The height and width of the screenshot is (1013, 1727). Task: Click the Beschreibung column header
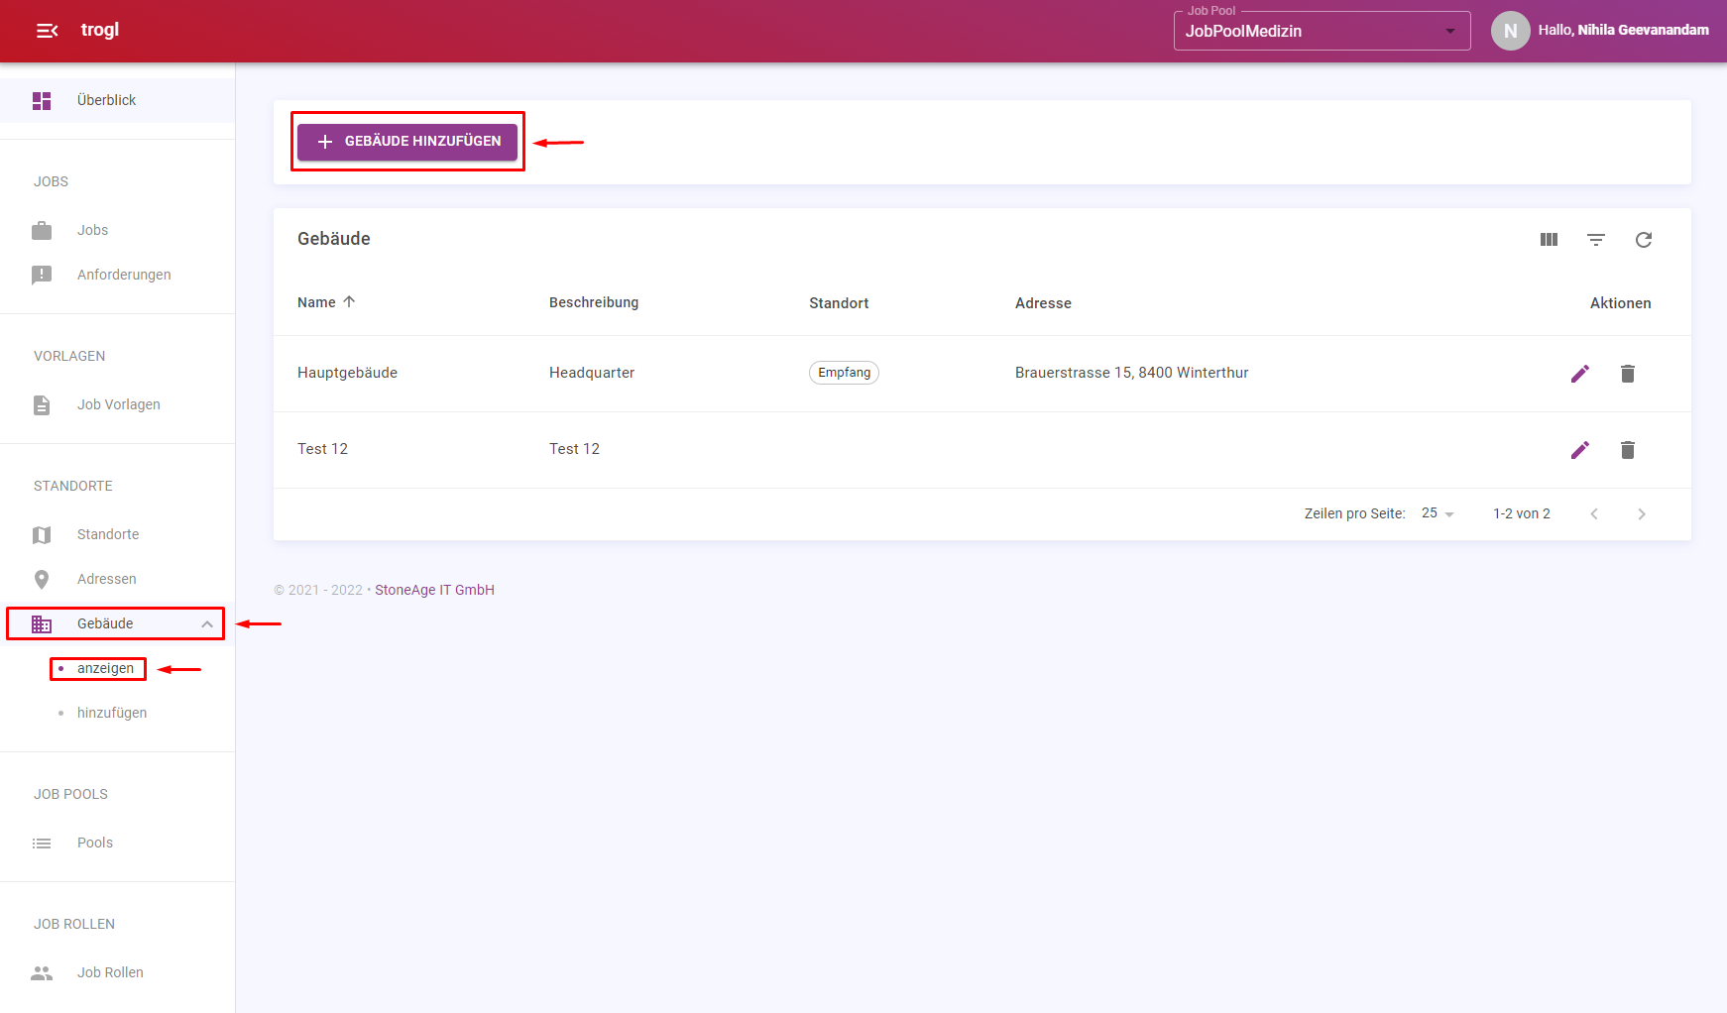coord(594,302)
